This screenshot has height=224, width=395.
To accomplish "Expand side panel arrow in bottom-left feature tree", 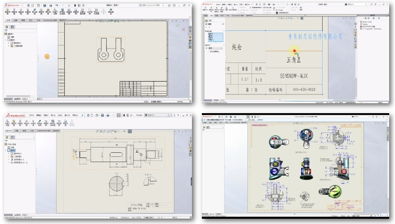I will coord(34,137).
